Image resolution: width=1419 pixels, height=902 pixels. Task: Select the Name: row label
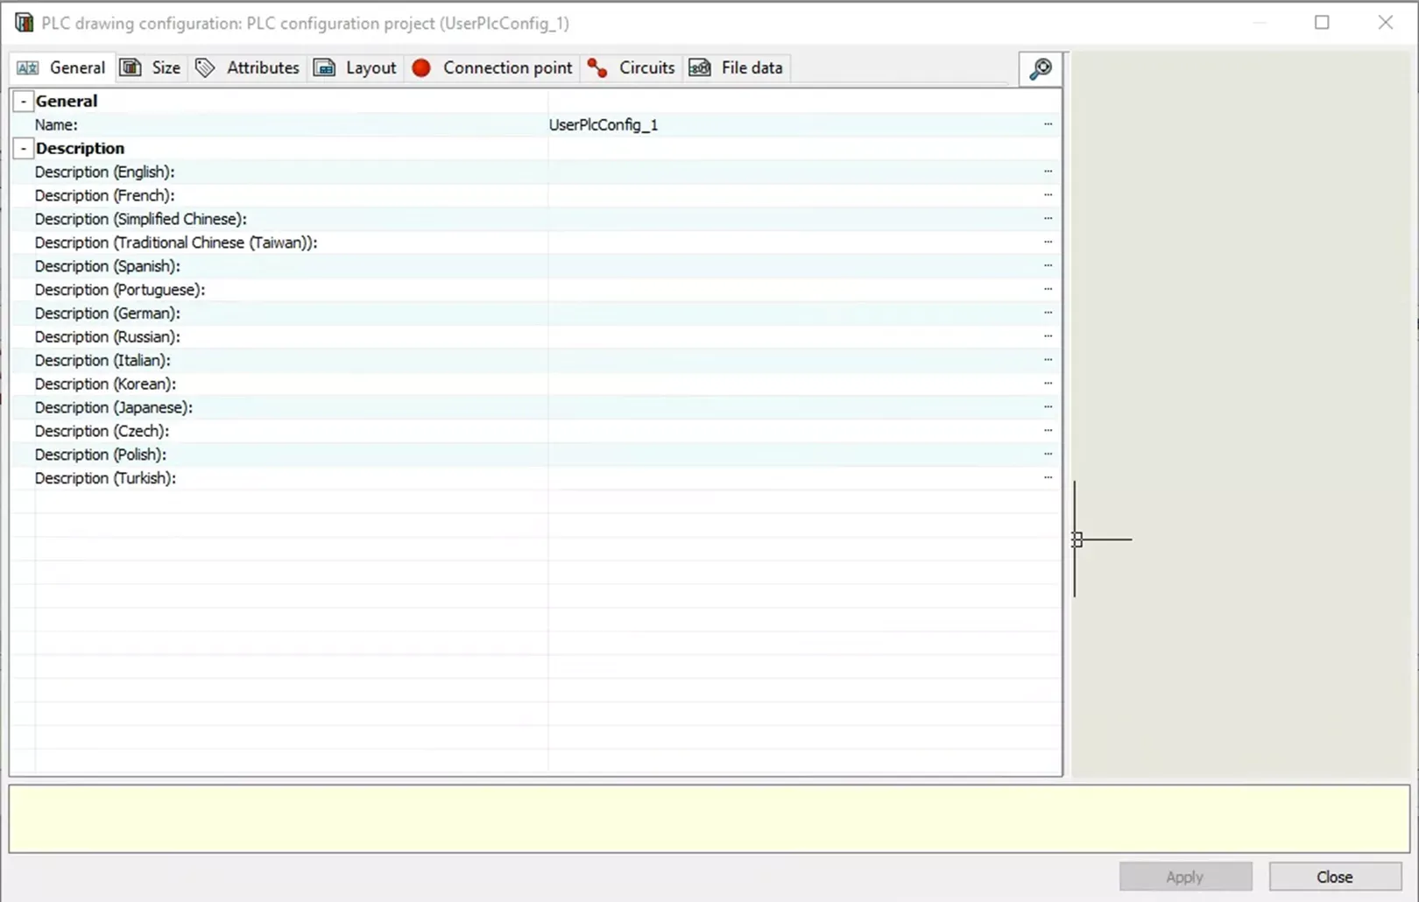click(x=56, y=125)
